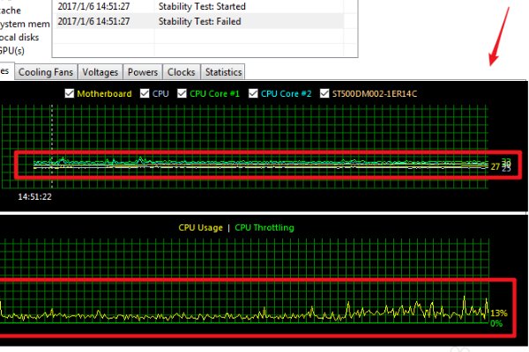
Task: Switch to the Cooling Fans tab
Action: point(47,71)
